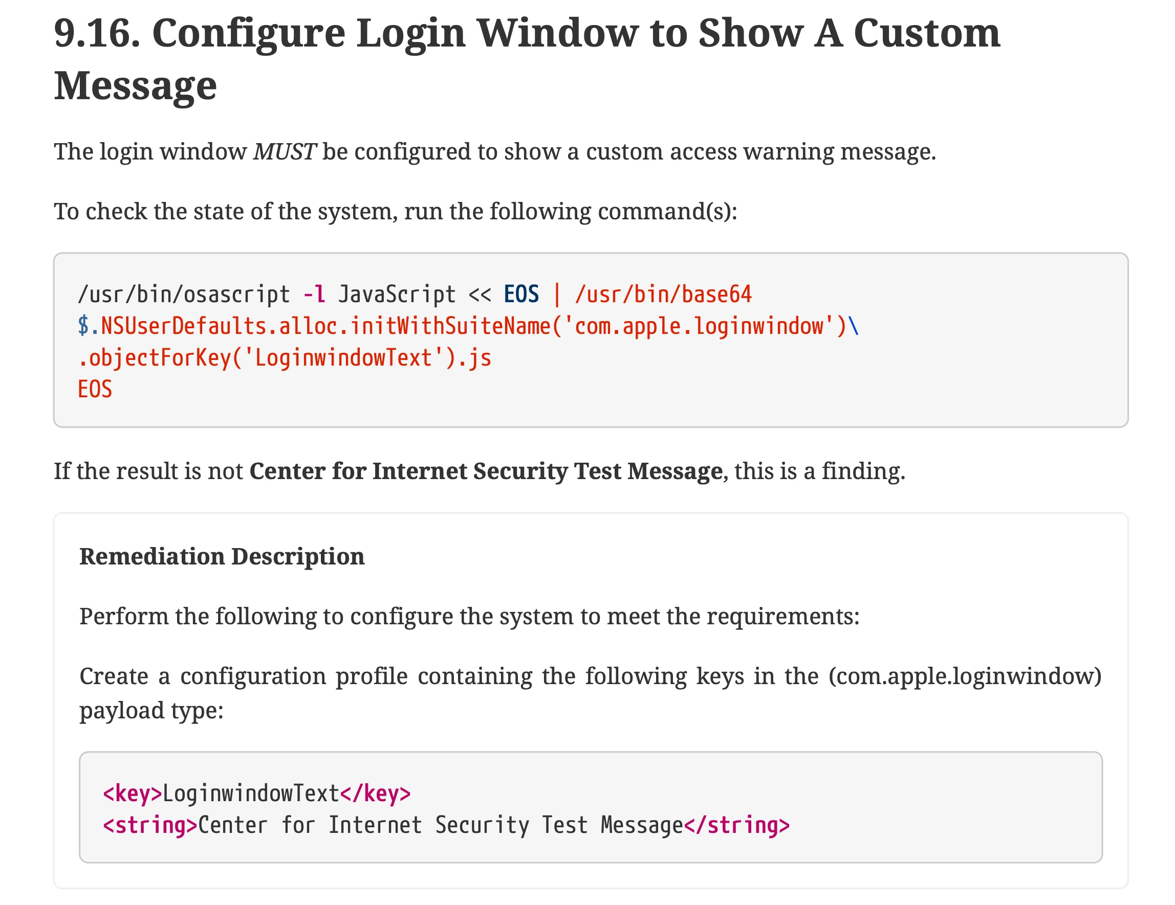Click the line 'To check the state of the system'
This screenshot has height=905, width=1175.
tap(396, 211)
